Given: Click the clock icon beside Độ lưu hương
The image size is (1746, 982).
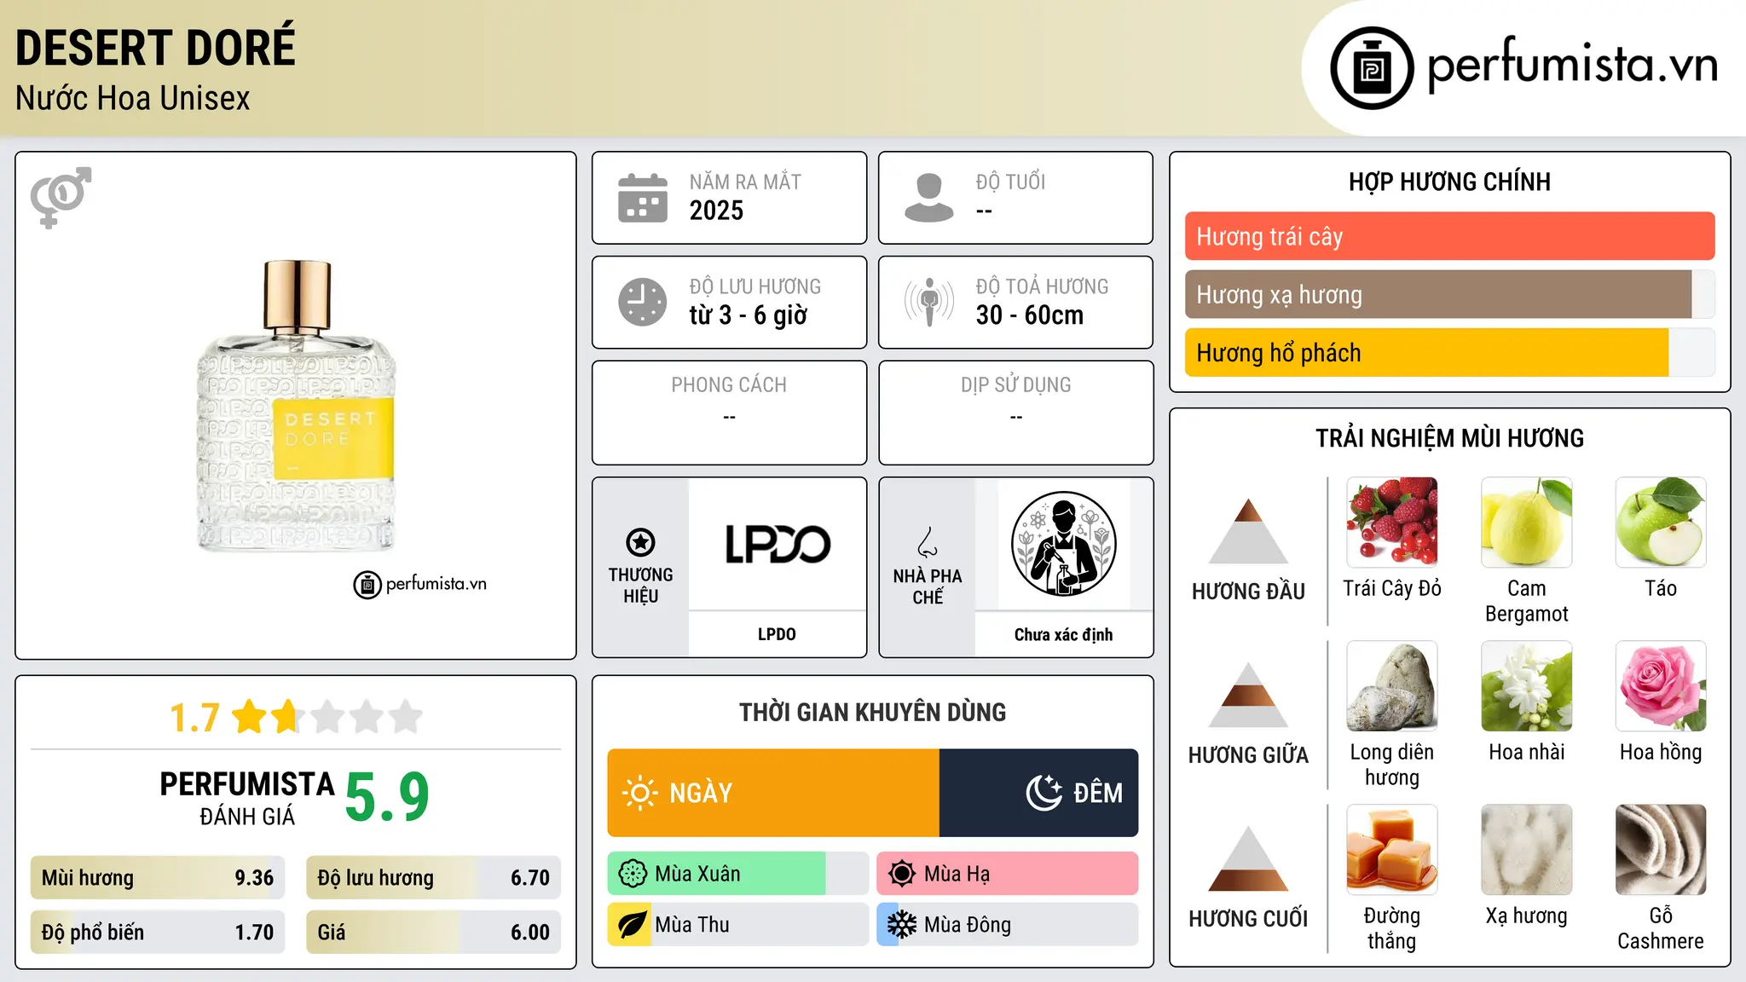Looking at the screenshot, I should point(643,302).
